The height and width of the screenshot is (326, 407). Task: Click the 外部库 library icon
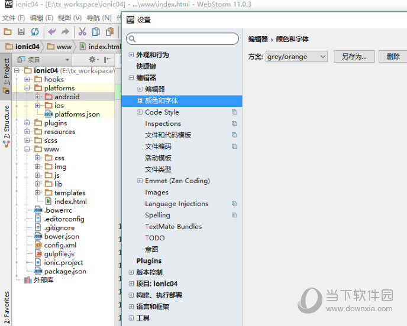(x=28, y=280)
